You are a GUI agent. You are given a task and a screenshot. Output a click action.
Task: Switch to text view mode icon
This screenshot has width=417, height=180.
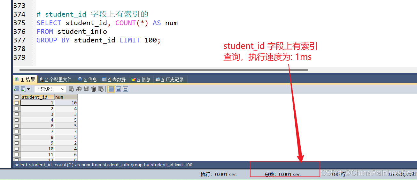pos(126,89)
